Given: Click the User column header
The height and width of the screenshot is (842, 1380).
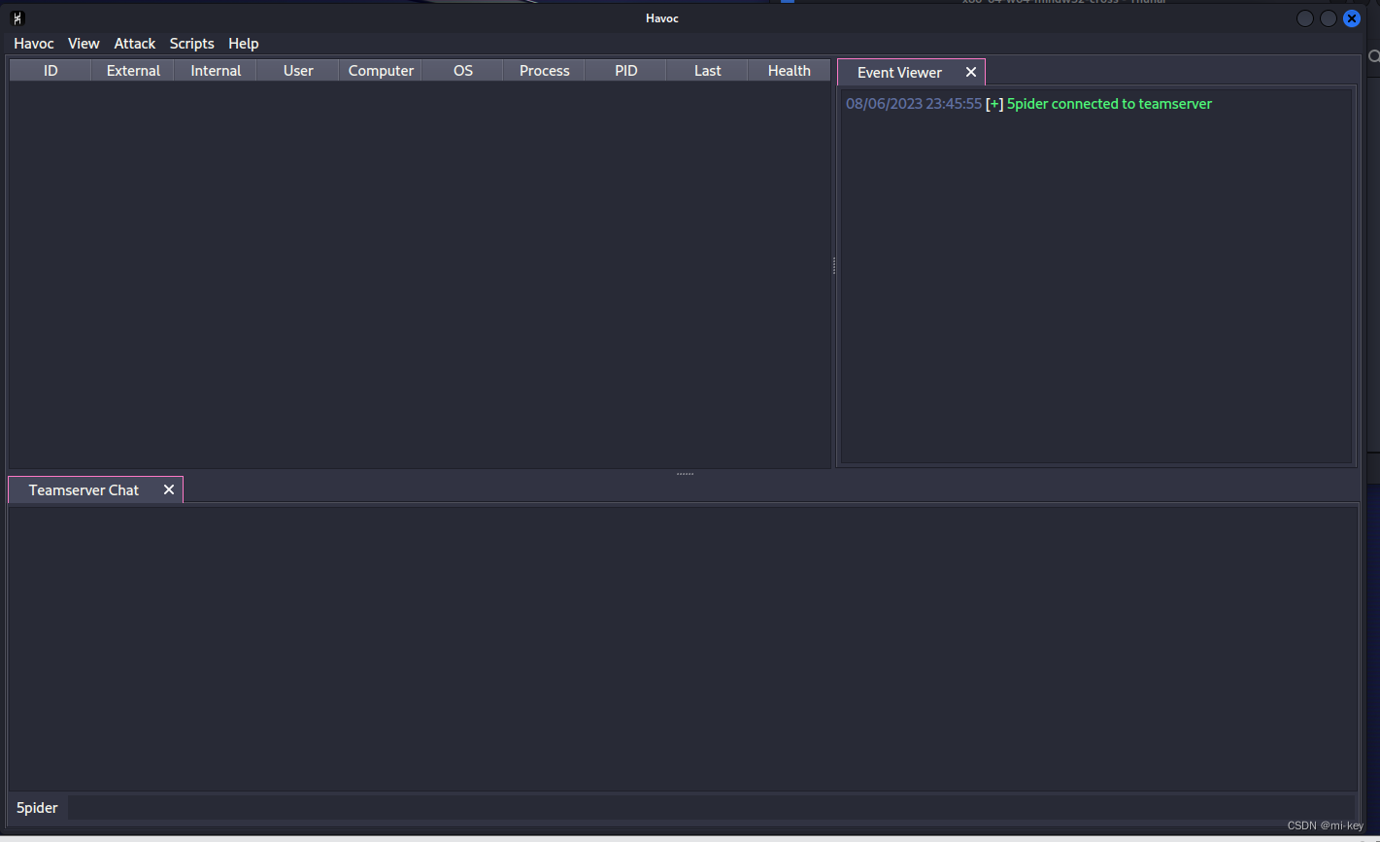Looking at the screenshot, I should [x=298, y=71].
